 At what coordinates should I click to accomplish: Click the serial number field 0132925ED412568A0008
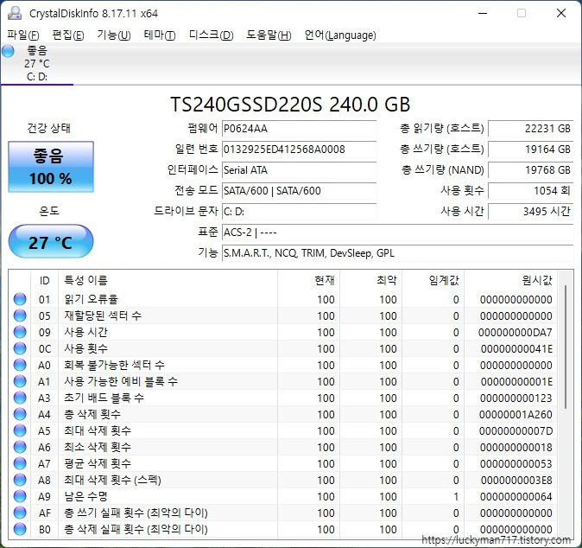[299, 150]
